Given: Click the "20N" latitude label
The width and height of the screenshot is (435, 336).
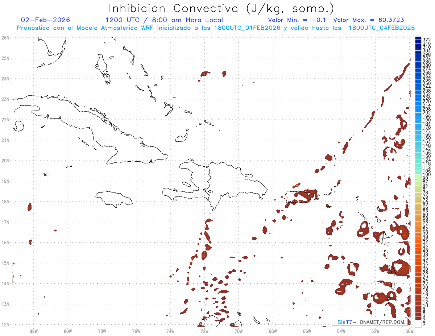Looking at the screenshot, I should [x=5, y=161].
